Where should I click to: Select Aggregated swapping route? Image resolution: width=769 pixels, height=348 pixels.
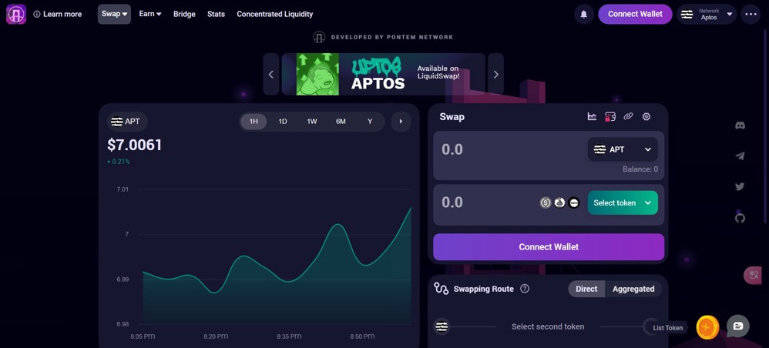(633, 289)
